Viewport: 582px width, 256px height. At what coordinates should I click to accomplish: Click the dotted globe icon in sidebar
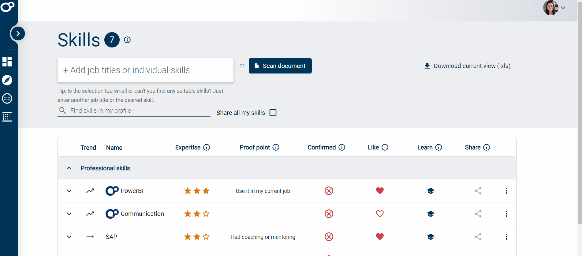7,99
